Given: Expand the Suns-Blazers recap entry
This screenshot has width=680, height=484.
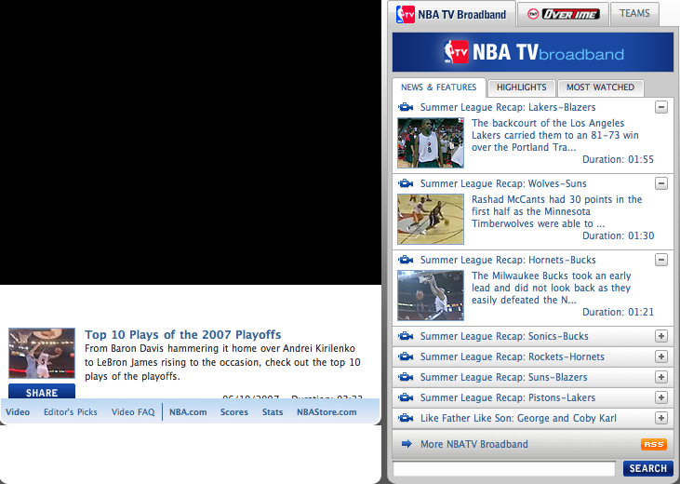Looking at the screenshot, I should coord(660,377).
